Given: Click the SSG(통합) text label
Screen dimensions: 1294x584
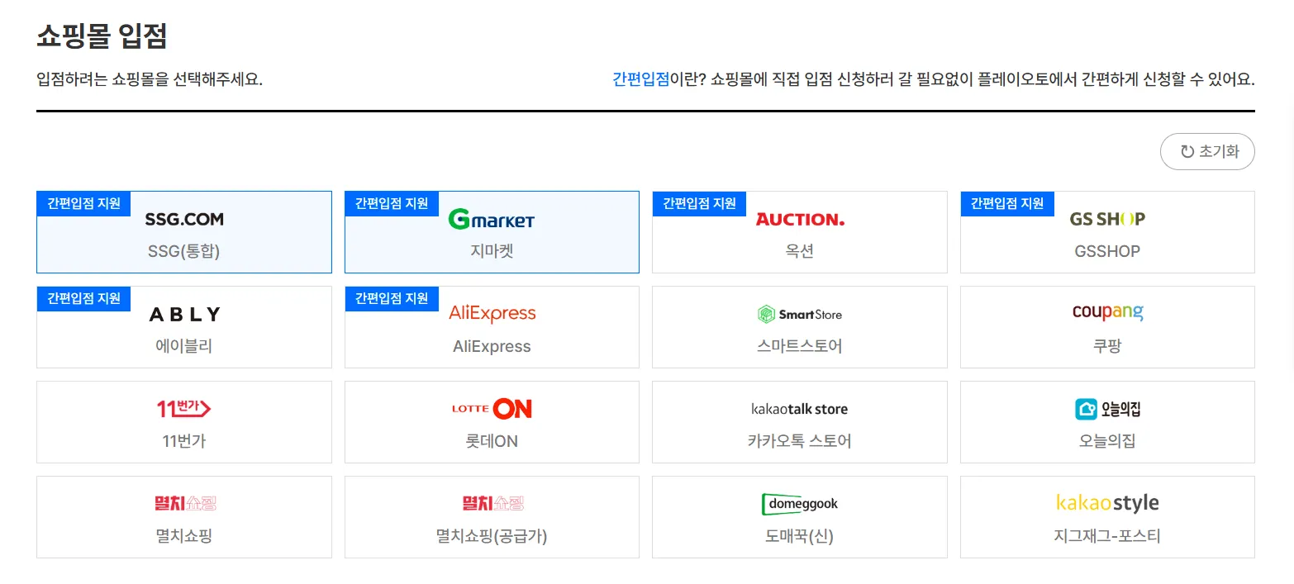Looking at the screenshot, I should 184,251.
